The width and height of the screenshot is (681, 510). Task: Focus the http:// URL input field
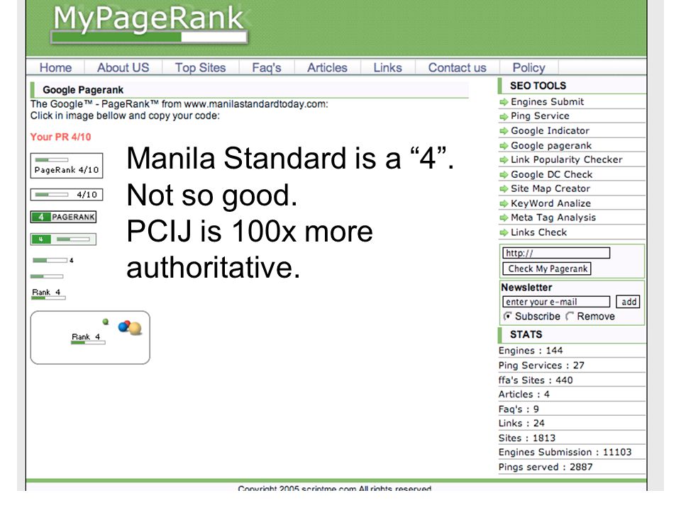(x=556, y=254)
